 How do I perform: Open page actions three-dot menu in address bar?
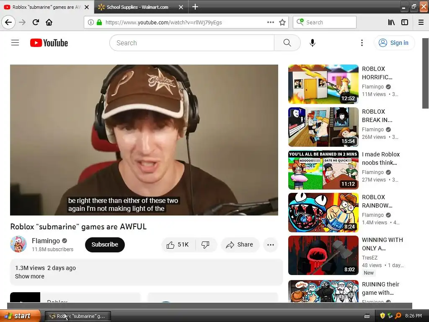(x=270, y=22)
